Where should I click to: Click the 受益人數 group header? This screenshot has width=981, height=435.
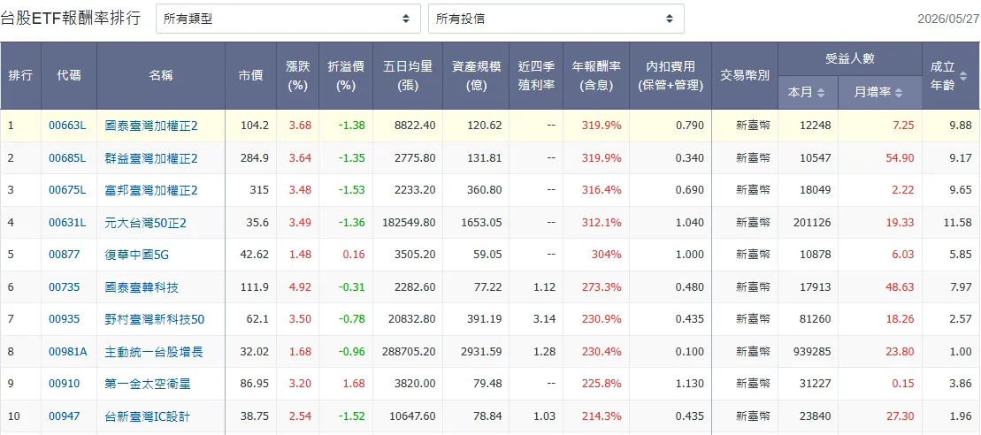tap(849, 59)
